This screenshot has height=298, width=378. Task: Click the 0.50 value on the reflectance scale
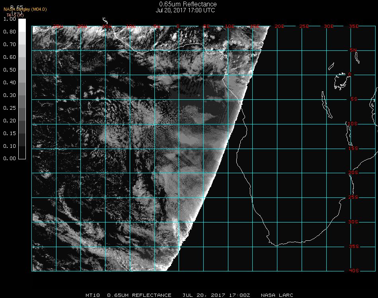coord(10,70)
